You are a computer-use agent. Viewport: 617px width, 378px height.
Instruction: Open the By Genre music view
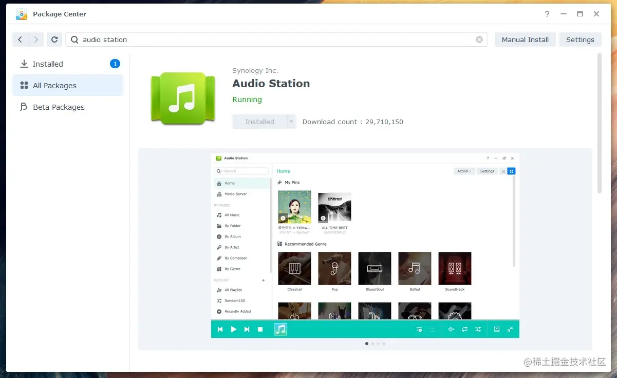(x=234, y=268)
